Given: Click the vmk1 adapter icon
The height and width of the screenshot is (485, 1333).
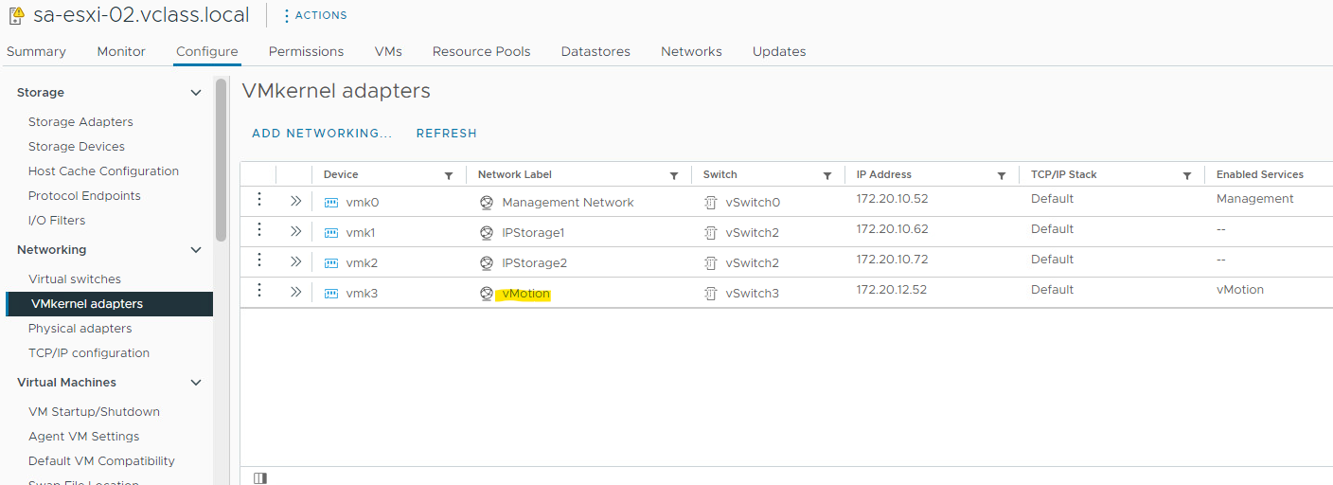Looking at the screenshot, I should [x=331, y=233].
